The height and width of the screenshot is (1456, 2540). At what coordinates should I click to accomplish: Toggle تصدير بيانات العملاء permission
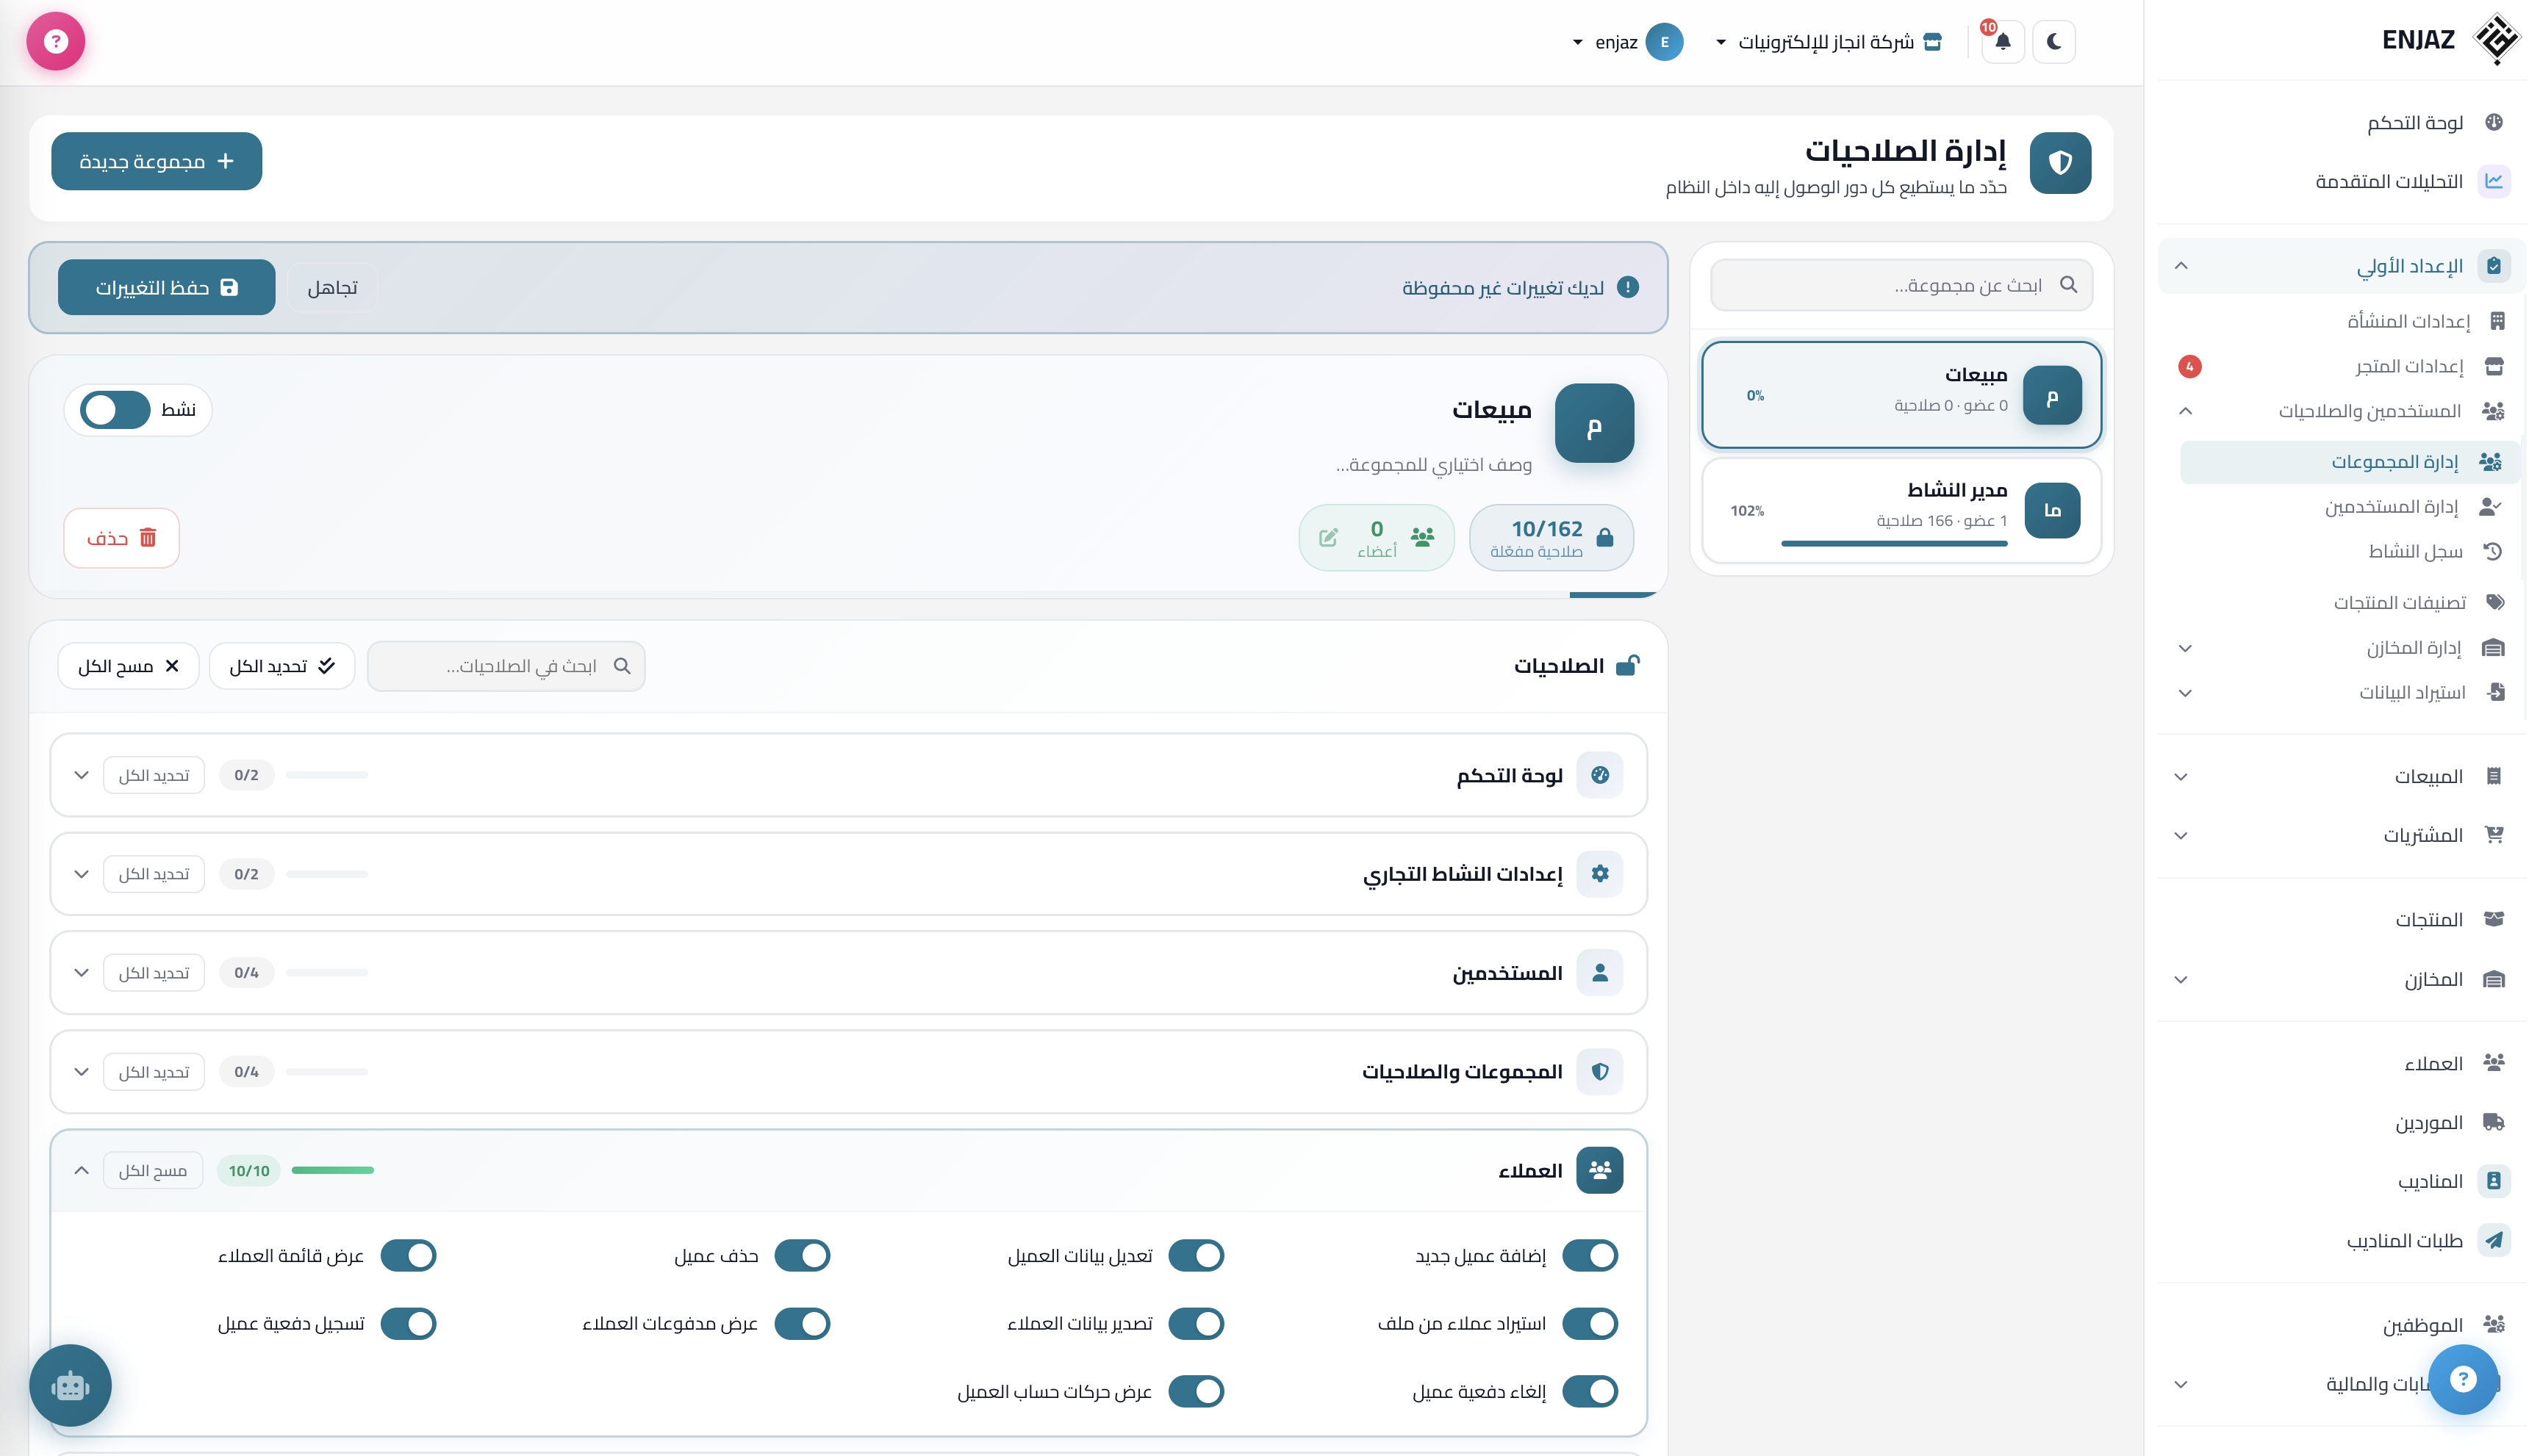click(x=1196, y=1323)
